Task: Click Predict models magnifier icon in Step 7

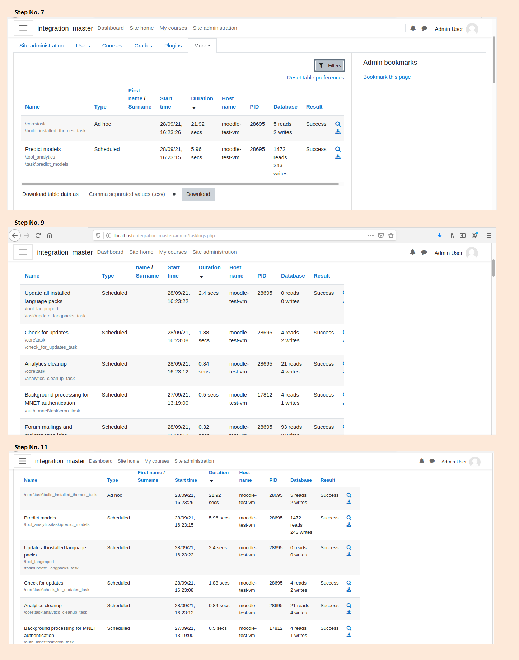Action: [x=338, y=149]
